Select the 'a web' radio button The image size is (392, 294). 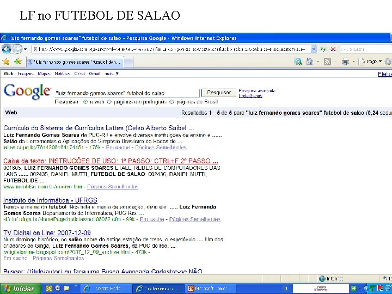tap(85, 102)
